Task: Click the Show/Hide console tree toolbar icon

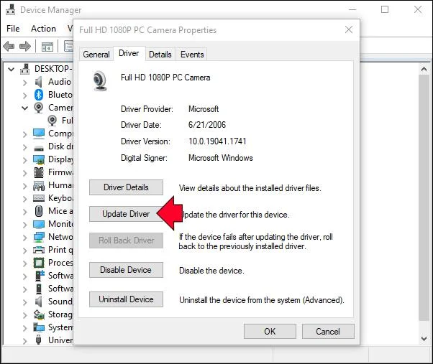Action: (47, 47)
